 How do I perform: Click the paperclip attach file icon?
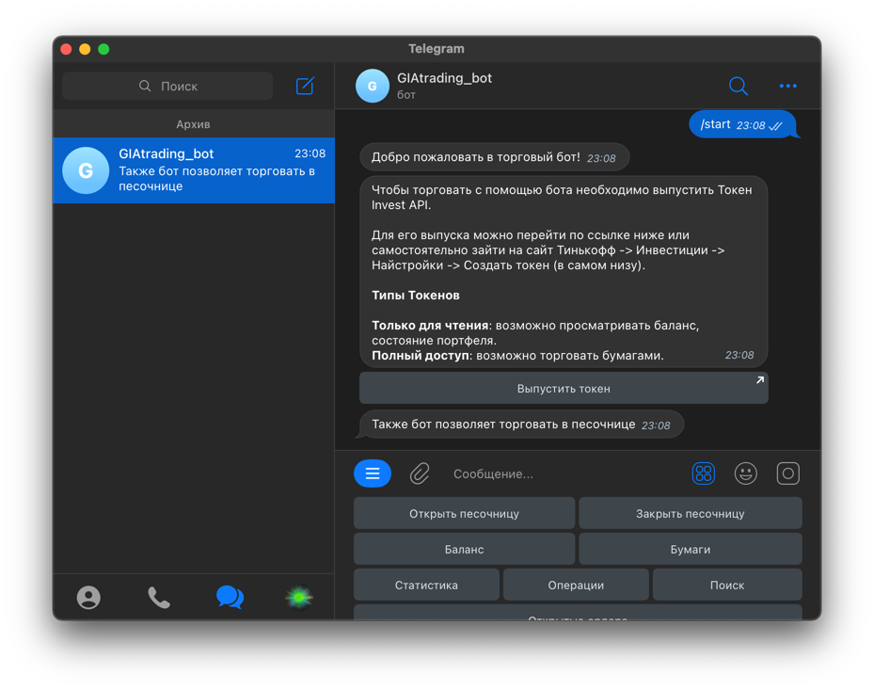420,473
